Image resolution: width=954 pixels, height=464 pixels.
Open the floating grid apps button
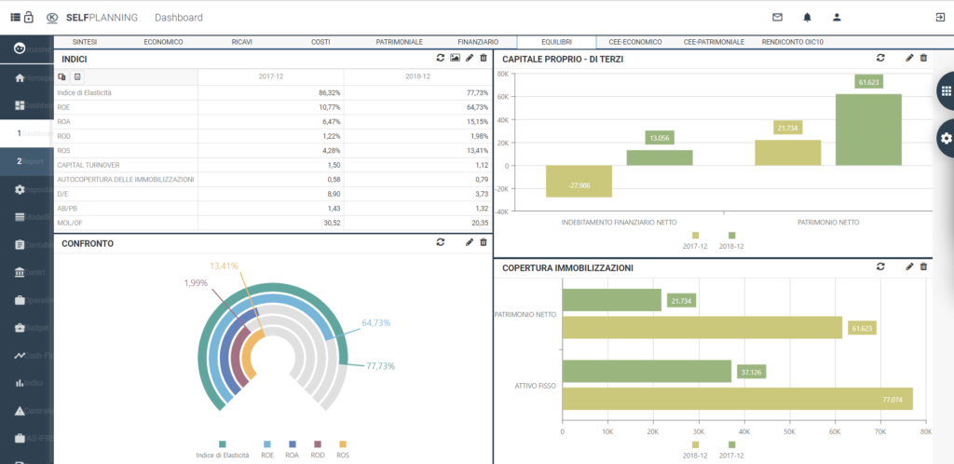(945, 91)
